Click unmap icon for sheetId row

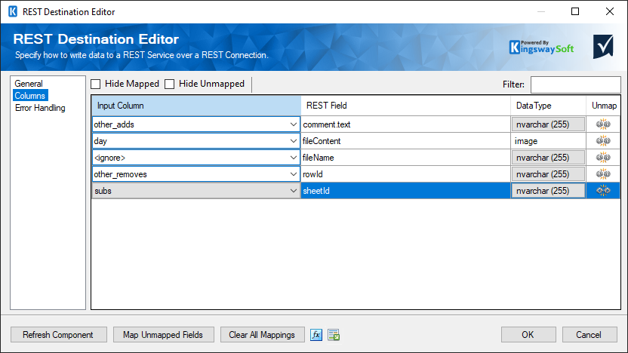pyautogui.click(x=603, y=191)
